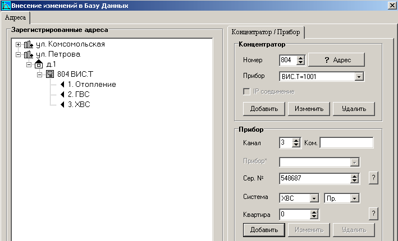398x241 pixels.
Task: Open the Пр. direction dropdown
Action: tap(354, 198)
